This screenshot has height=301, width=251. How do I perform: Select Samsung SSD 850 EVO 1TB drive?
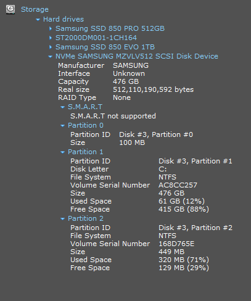105,47
